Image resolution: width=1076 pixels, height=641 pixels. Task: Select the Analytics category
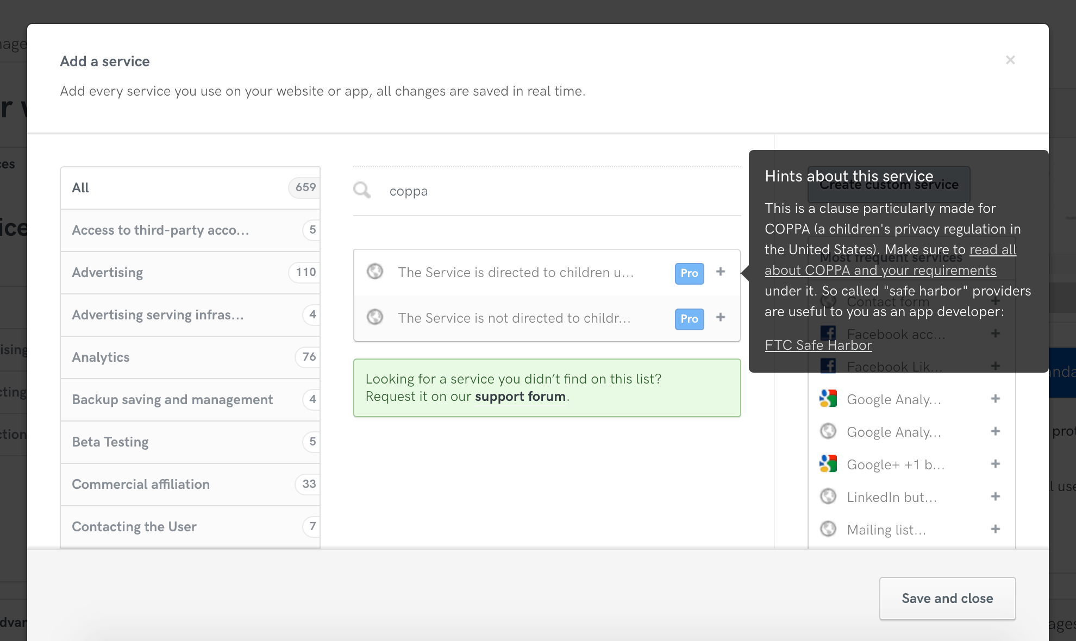[190, 357]
